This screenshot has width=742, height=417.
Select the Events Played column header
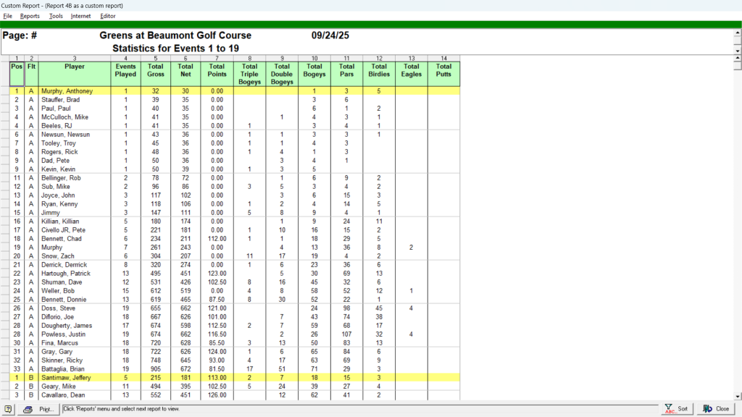click(126, 71)
